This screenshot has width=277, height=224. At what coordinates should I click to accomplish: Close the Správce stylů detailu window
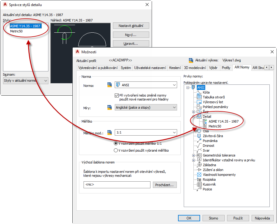point(147,5)
